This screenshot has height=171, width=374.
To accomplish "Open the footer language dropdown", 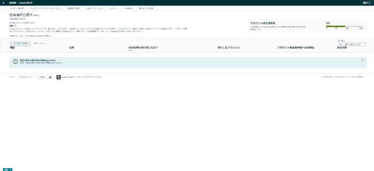I will pyautogui.click(x=45, y=77).
